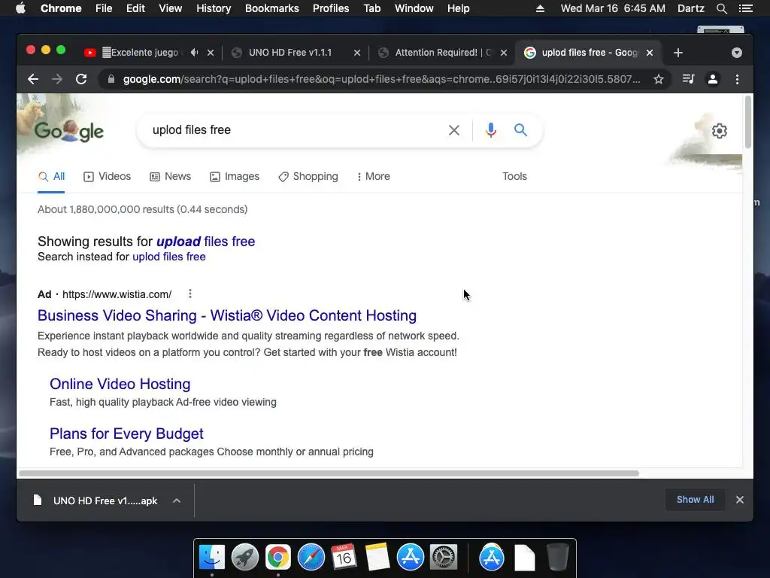The image size is (770, 578).
Task: Open the History menu
Action: pyautogui.click(x=214, y=8)
